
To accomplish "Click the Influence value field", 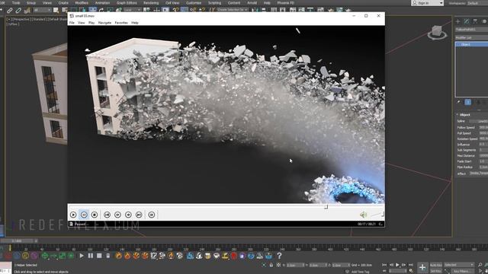I will (483, 145).
